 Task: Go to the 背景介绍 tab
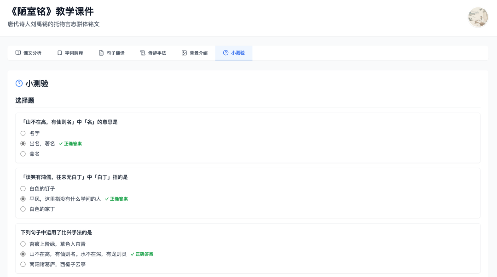coord(195,53)
